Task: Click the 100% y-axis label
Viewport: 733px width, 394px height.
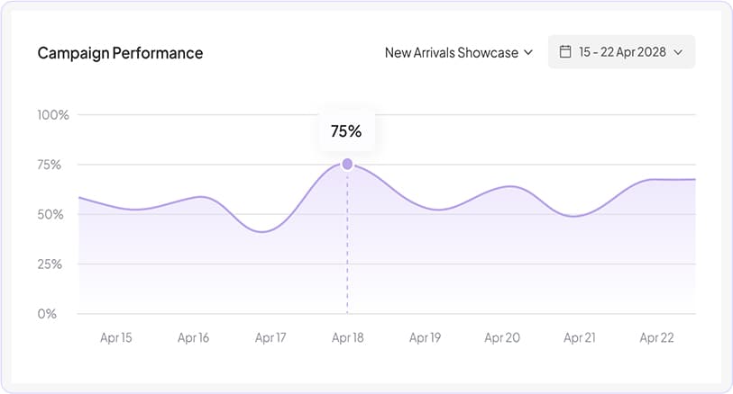Action: coord(53,115)
